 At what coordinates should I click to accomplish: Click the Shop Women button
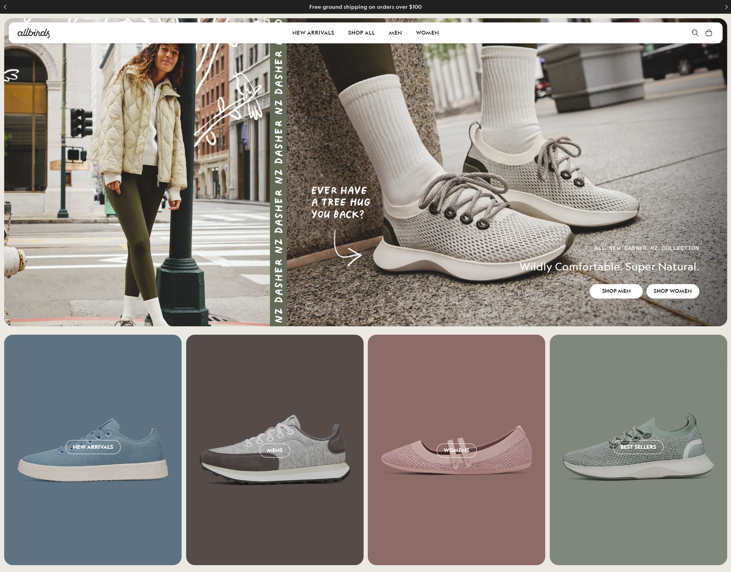pyautogui.click(x=673, y=291)
